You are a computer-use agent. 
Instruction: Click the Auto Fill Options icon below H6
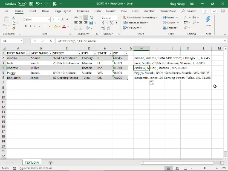click(x=152, y=83)
